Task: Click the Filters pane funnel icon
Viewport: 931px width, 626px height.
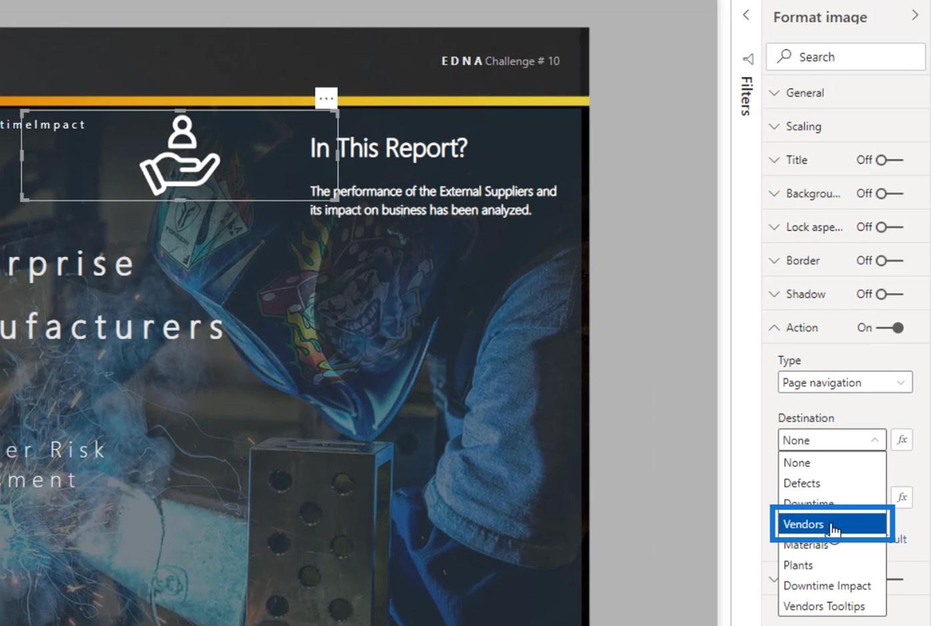Action: pyautogui.click(x=748, y=59)
